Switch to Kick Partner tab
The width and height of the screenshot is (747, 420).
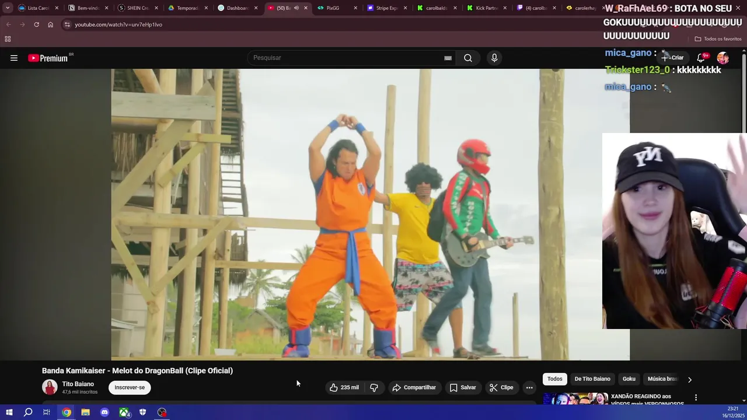487,8
